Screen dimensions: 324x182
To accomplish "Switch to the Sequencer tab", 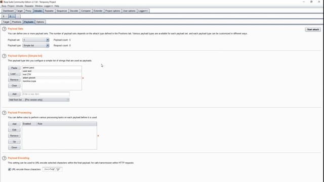I will coord(62,11).
